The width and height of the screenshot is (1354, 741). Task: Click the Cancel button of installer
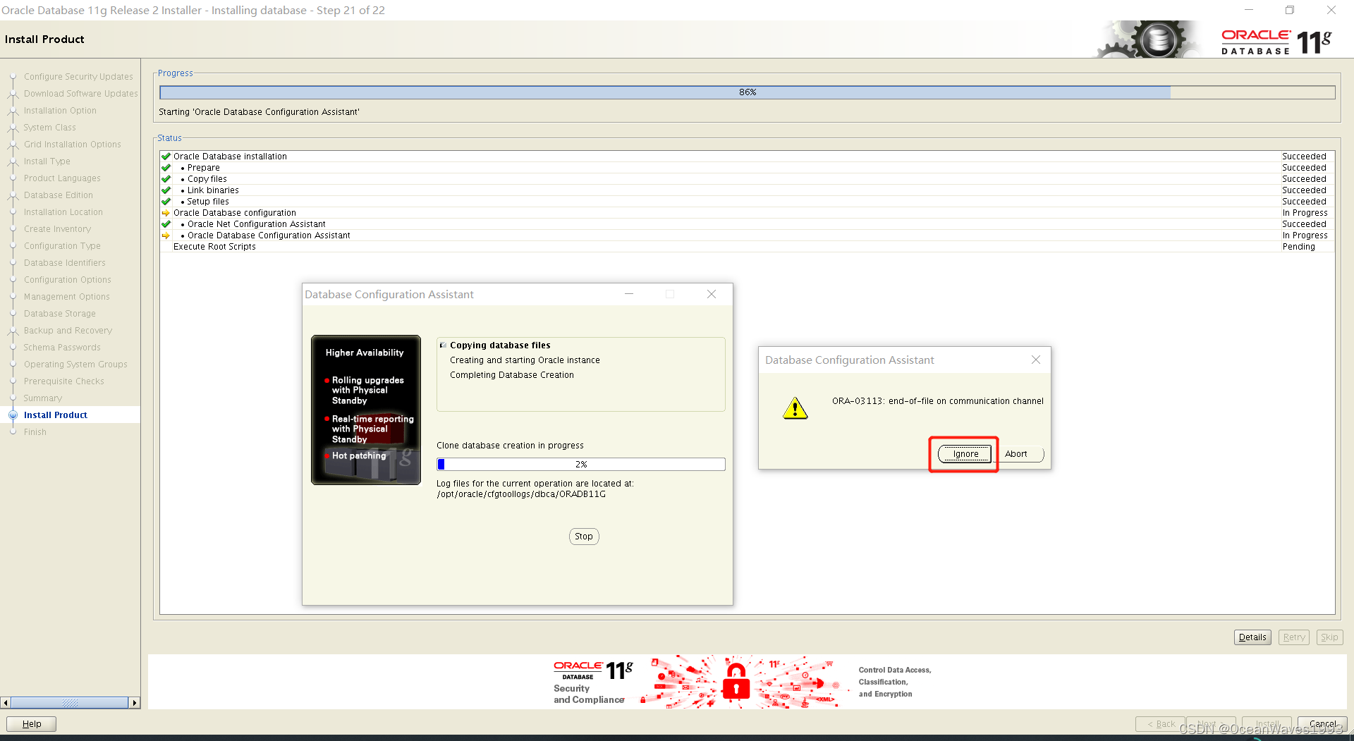(x=1322, y=724)
